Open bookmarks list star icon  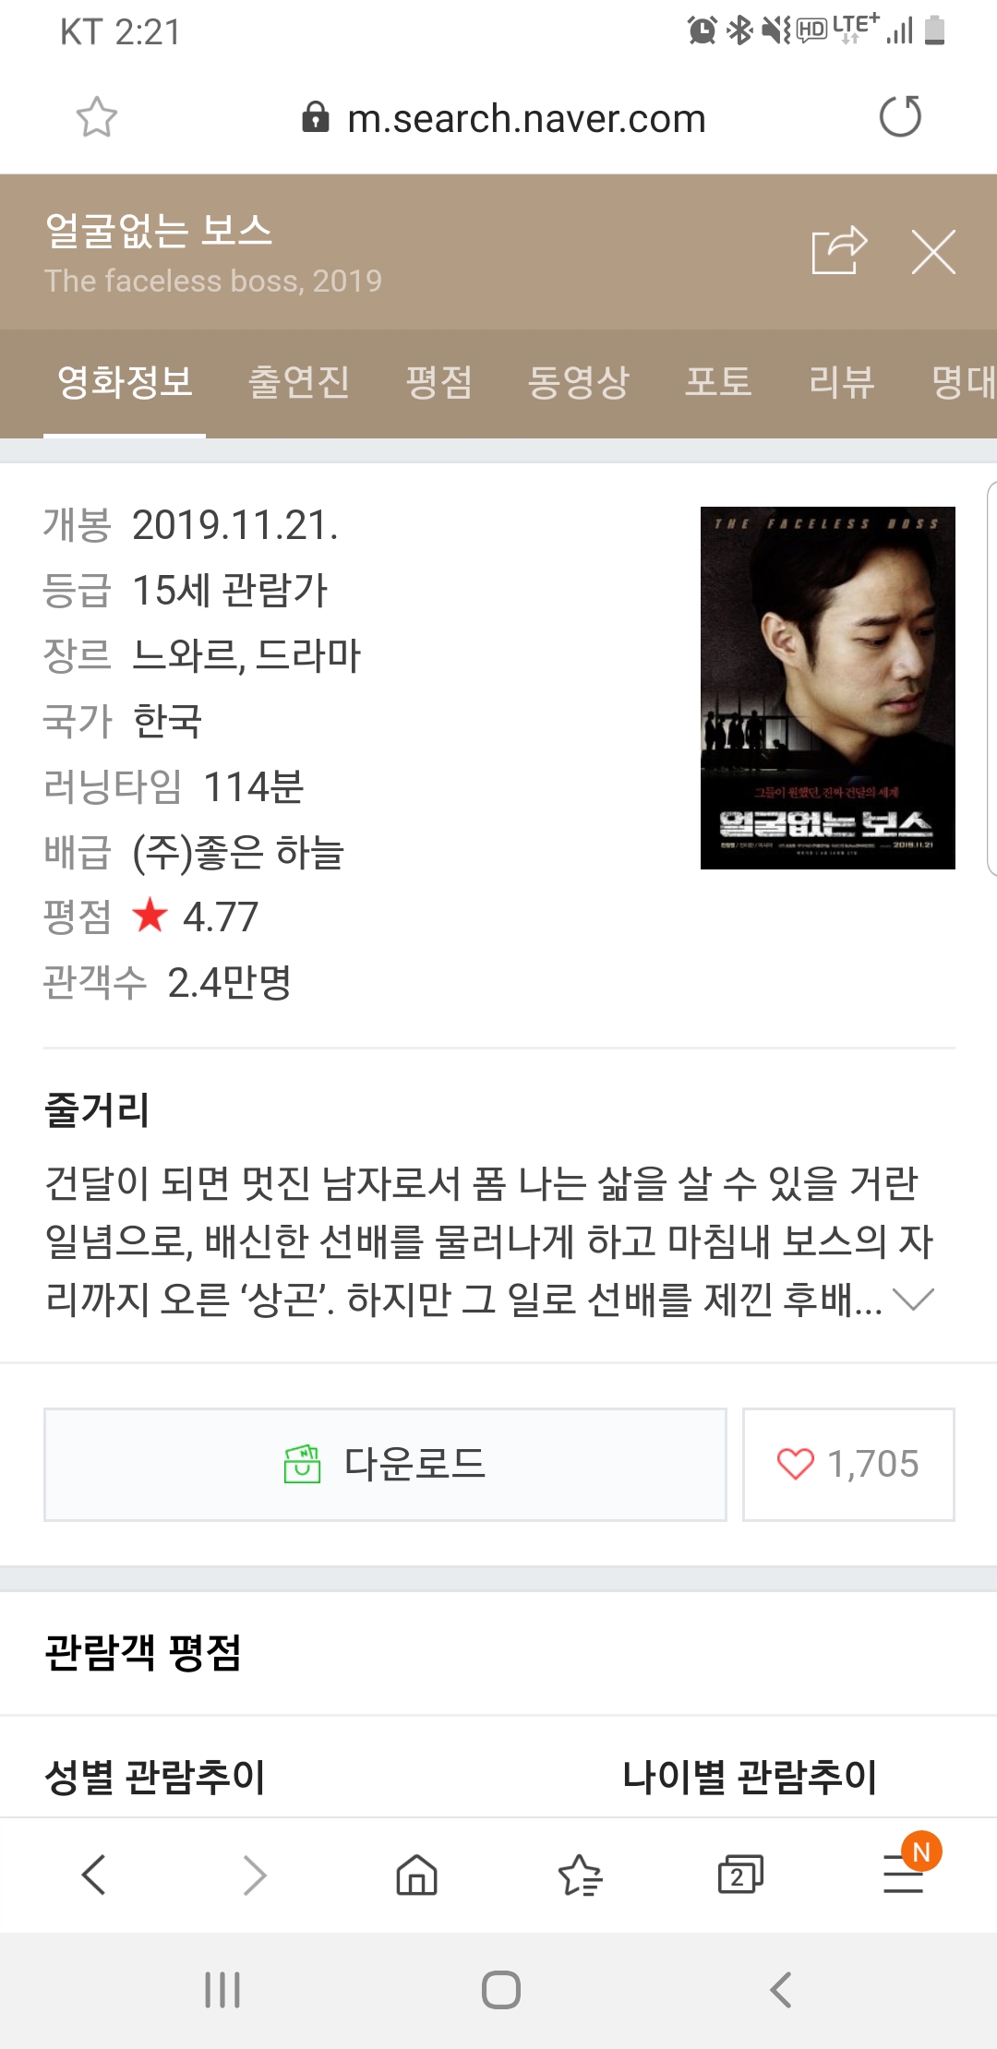pos(580,1875)
